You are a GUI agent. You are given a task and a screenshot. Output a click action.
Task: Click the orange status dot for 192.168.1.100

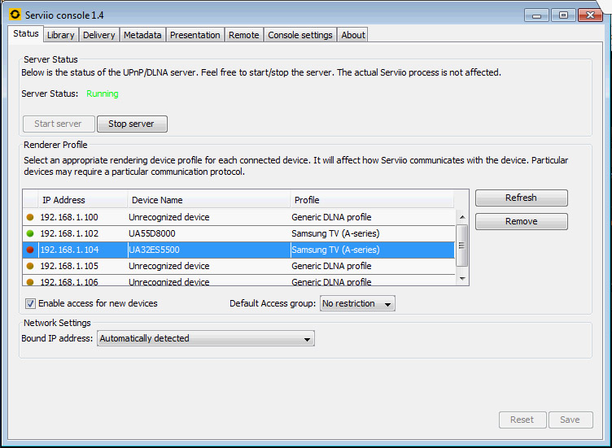tap(30, 217)
